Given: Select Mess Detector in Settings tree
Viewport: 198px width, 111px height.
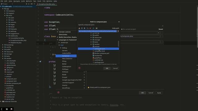Looking at the screenshot, I should click(67, 59).
